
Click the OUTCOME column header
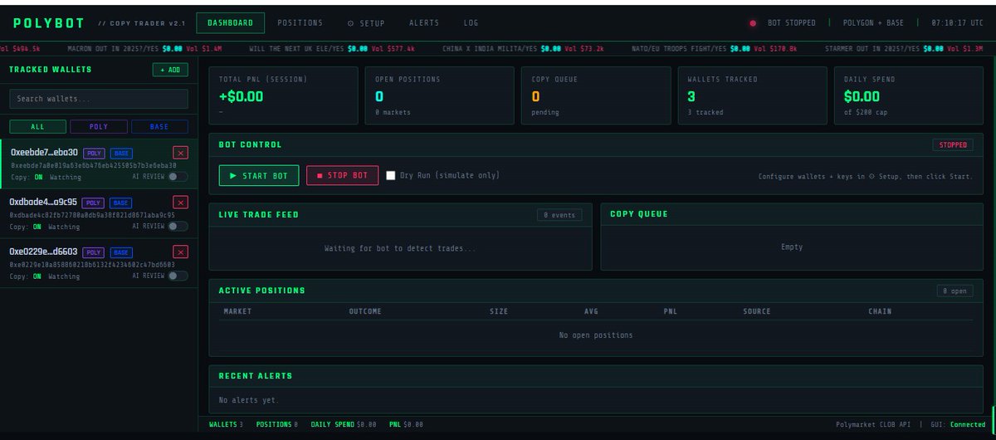tap(365, 311)
